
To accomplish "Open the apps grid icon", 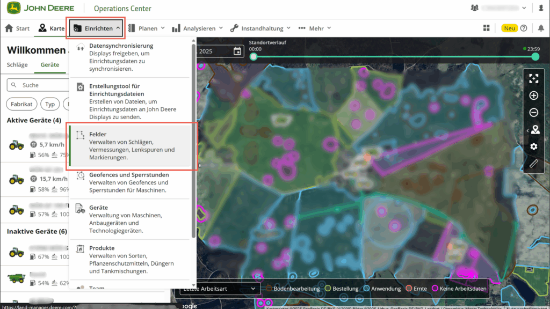I will 487,28.
